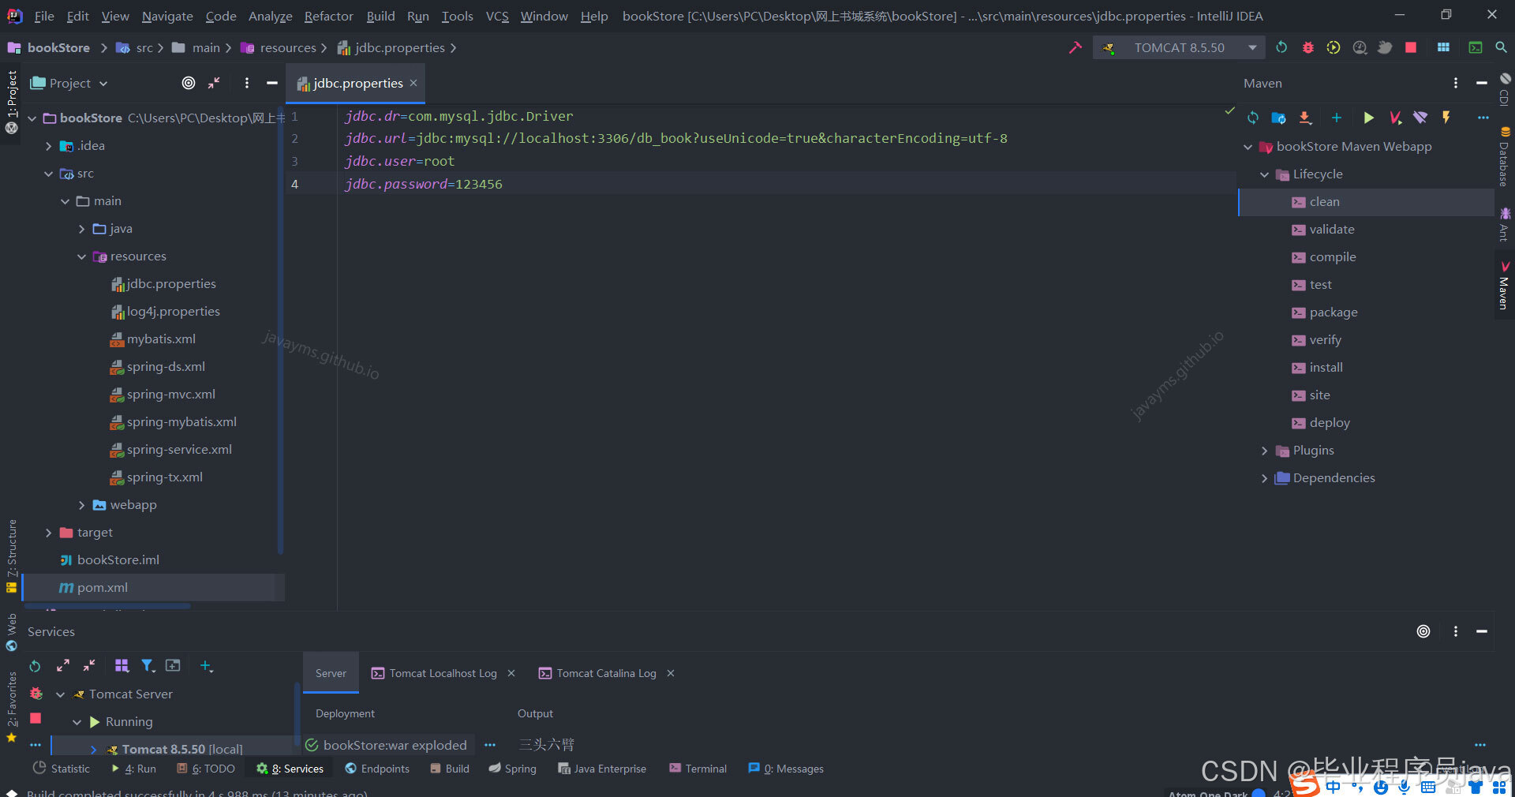The height and width of the screenshot is (797, 1515).
Task: Open the Java Enterprise tool window
Action: (602, 769)
